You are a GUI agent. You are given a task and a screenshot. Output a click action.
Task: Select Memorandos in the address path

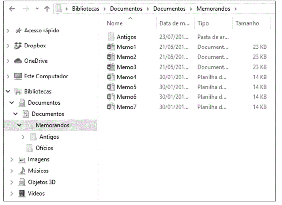pyautogui.click(x=213, y=9)
